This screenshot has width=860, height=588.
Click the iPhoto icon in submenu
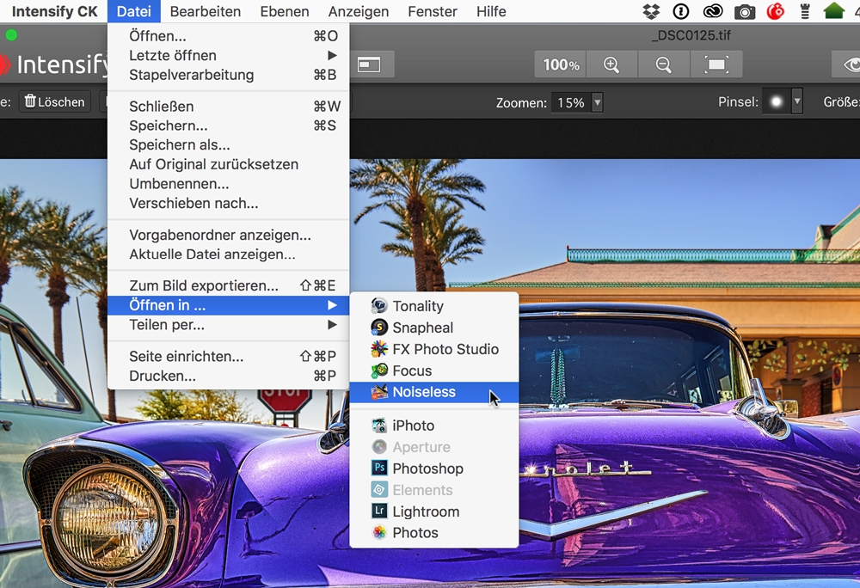(379, 426)
